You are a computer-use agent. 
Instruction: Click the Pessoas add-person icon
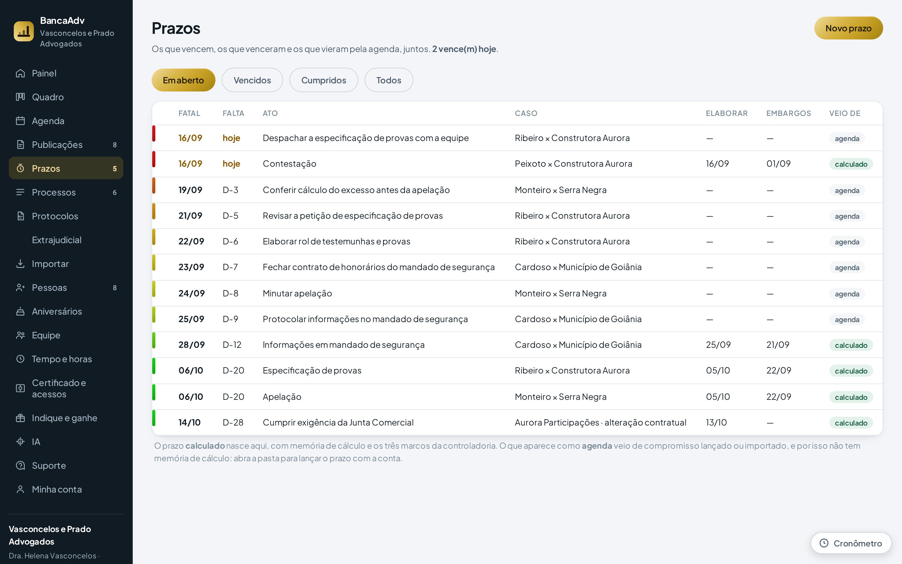point(20,288)
